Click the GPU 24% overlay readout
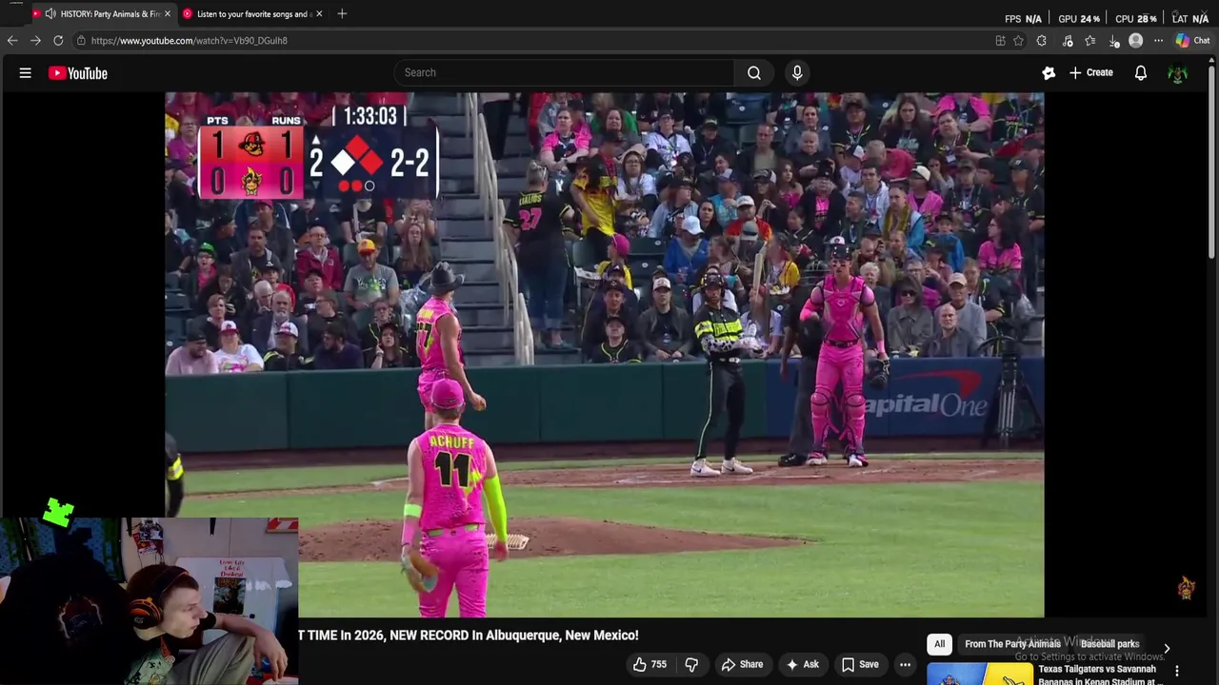Image resolution: width=1219 pixels, height=685 pixels. [1079, 19]
